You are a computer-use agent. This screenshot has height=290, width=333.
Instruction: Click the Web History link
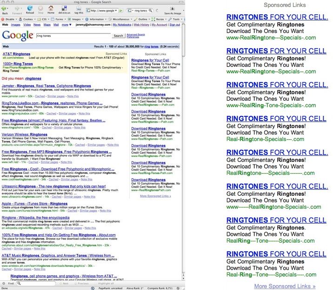pos(141,25)
